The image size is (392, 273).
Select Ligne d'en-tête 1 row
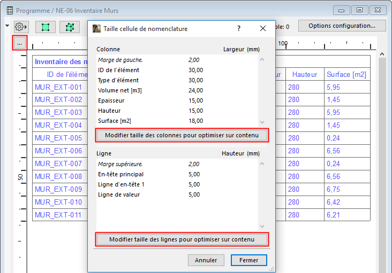tap(177, 184)
